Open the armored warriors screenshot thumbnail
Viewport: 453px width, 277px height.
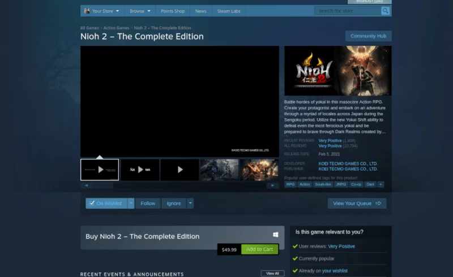point(220,170)
